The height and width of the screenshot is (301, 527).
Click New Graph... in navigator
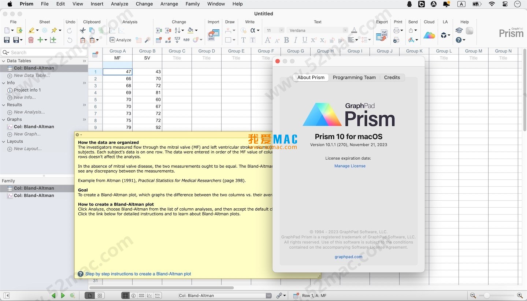click(27, 134)
